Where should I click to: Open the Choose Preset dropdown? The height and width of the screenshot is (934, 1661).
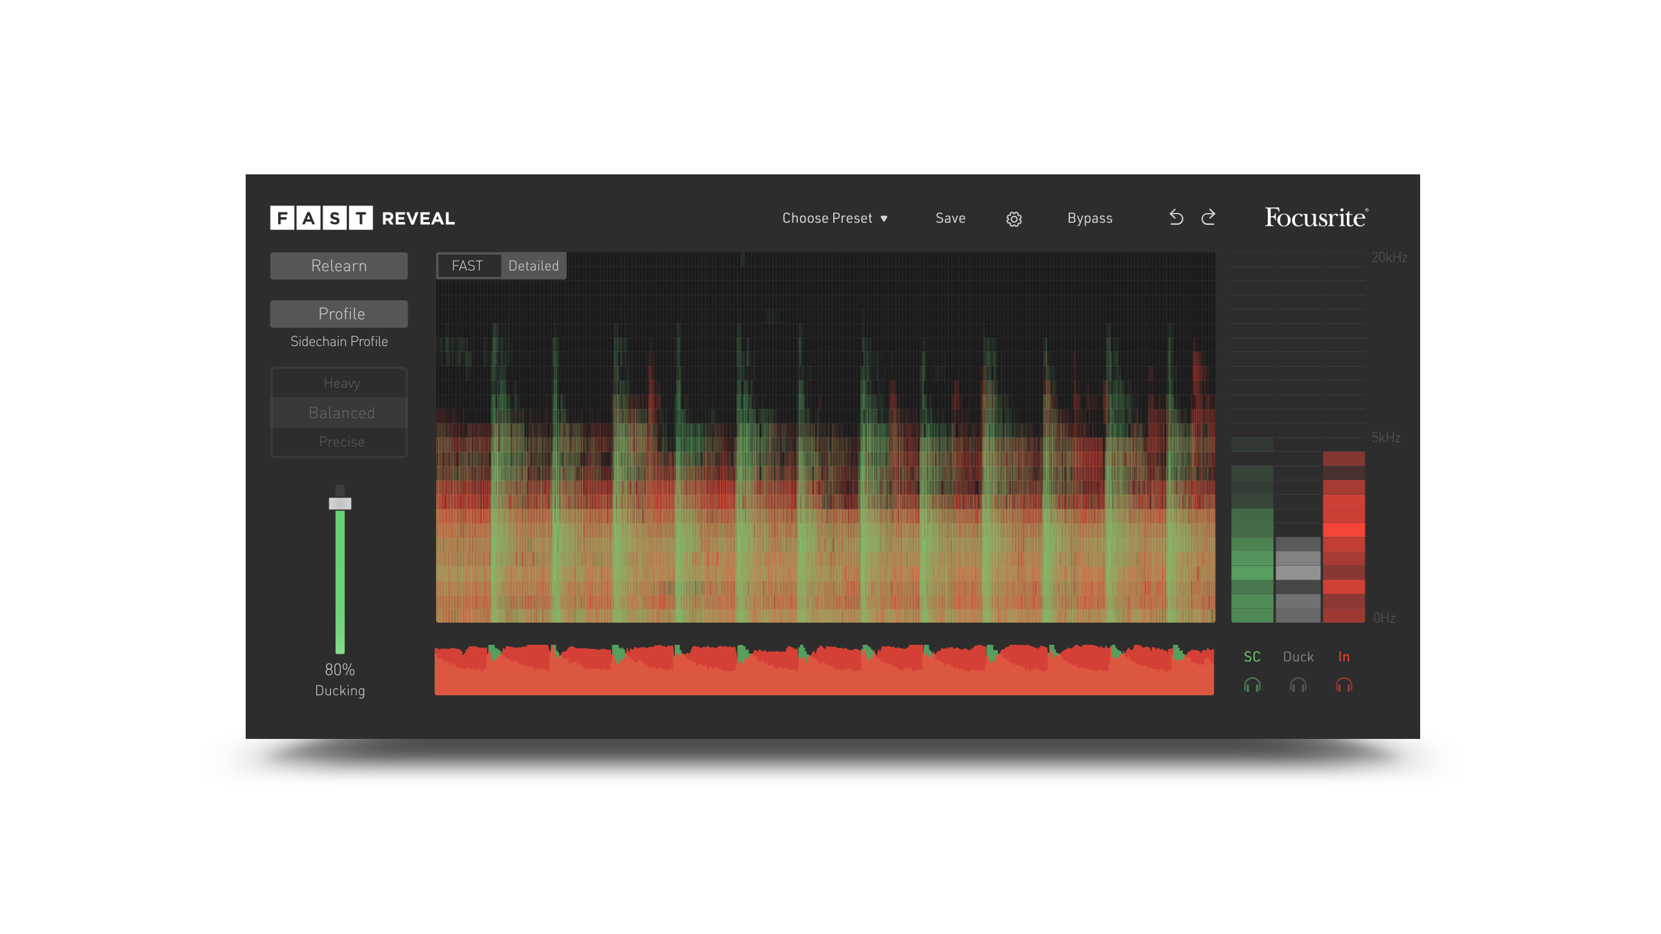click(x=827, y=218)
